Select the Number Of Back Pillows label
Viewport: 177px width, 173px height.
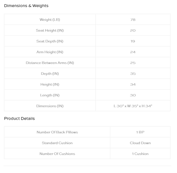(57, 132)
